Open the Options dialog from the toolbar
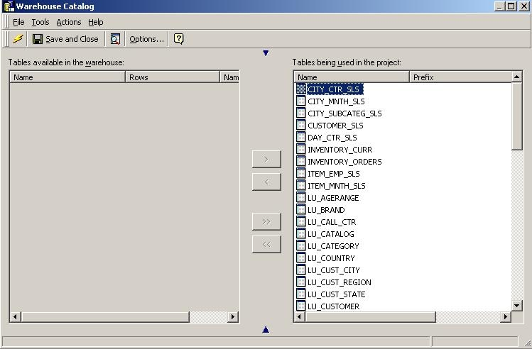The image size is (532, 349). point(146,39)
